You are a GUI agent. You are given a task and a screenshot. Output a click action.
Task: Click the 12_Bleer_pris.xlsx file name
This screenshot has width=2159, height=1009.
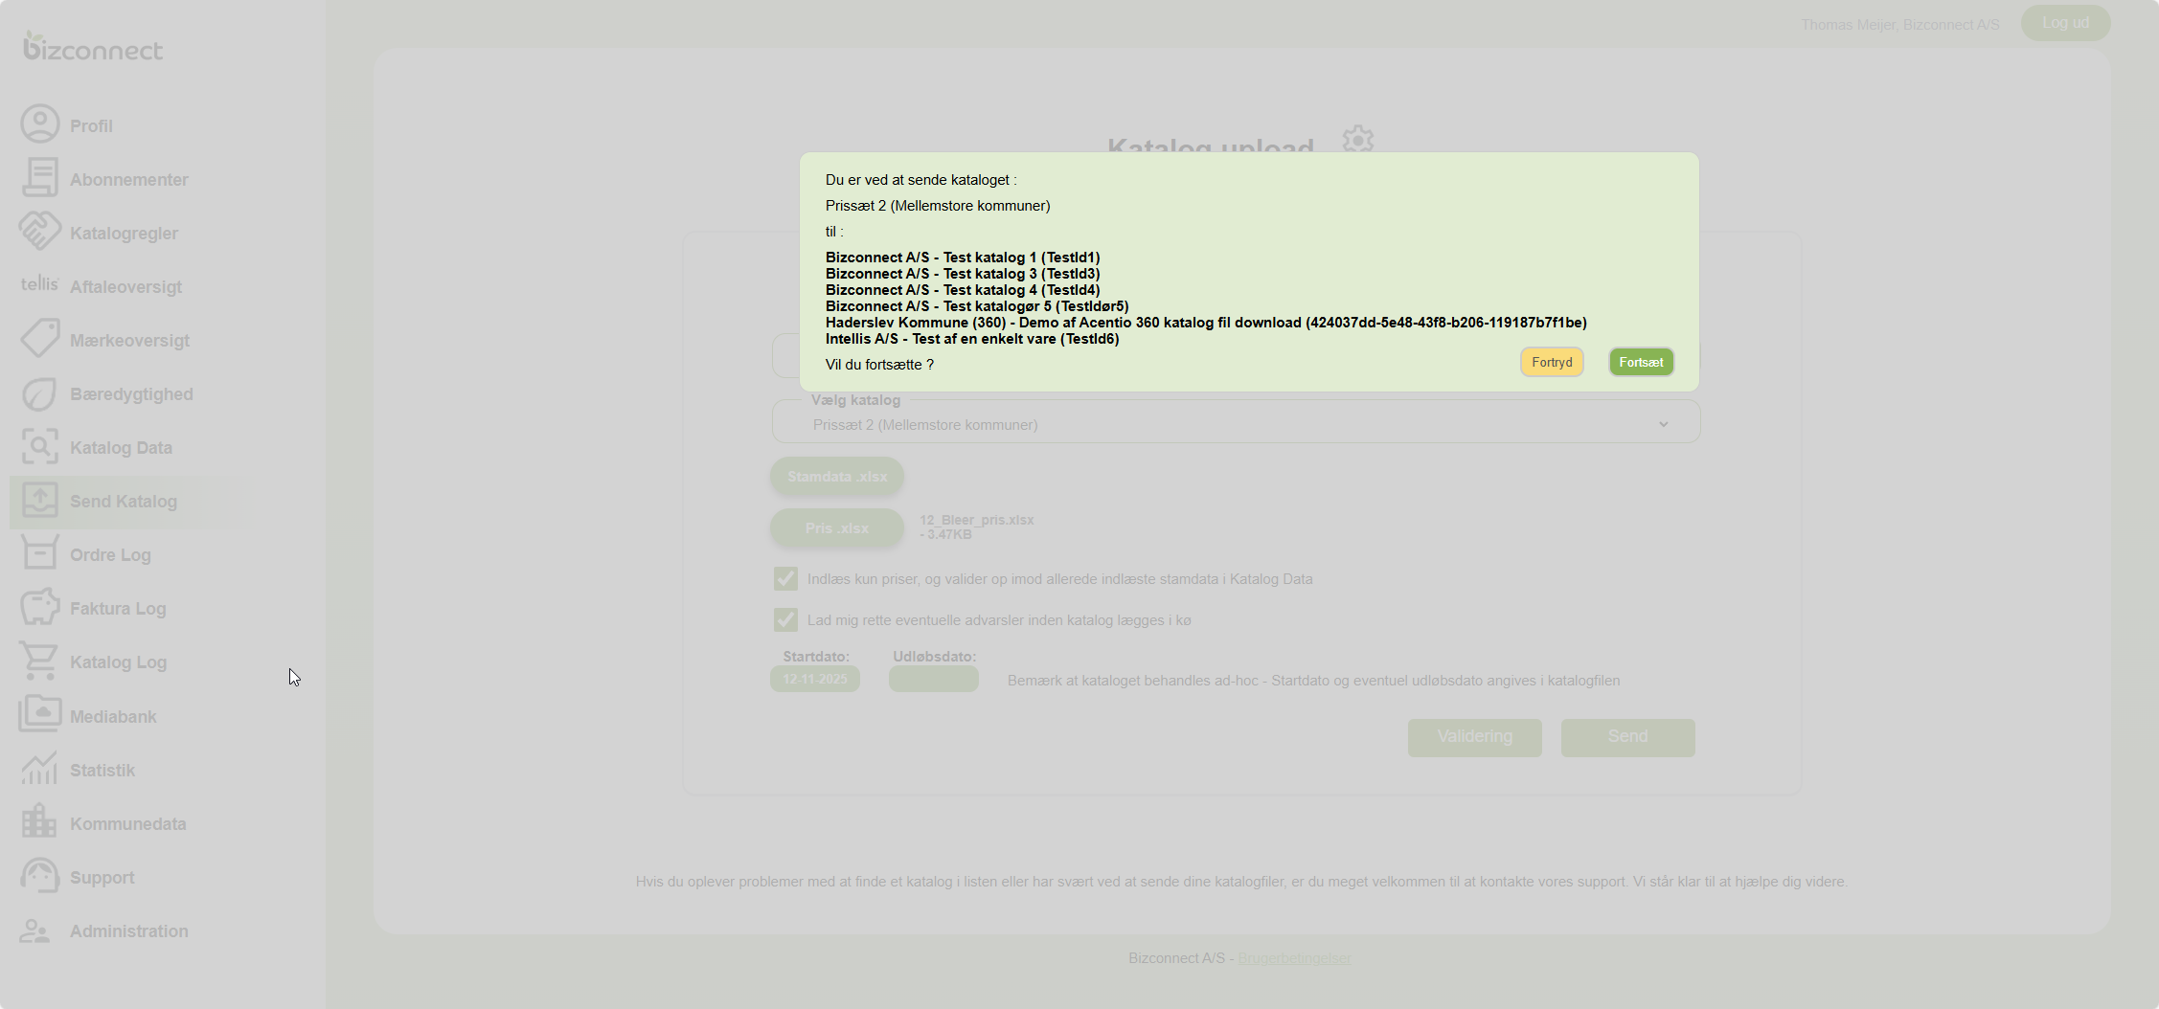point(977,520)
